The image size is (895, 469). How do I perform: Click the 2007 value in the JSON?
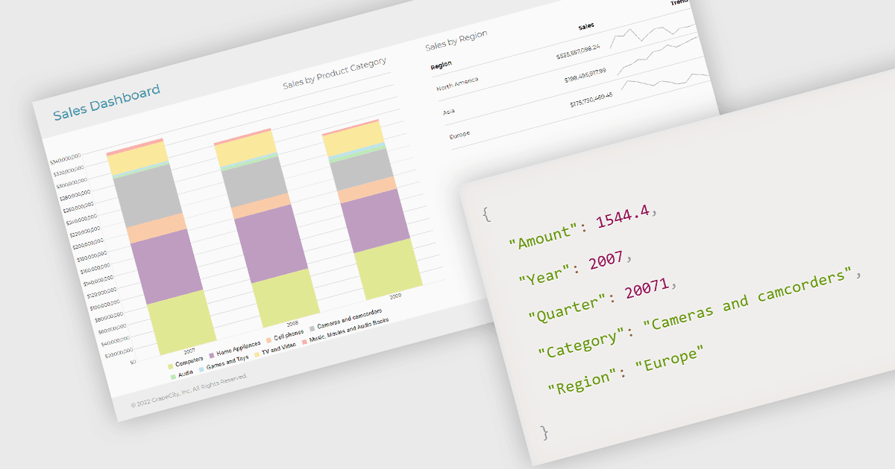[x=606, y=259]
